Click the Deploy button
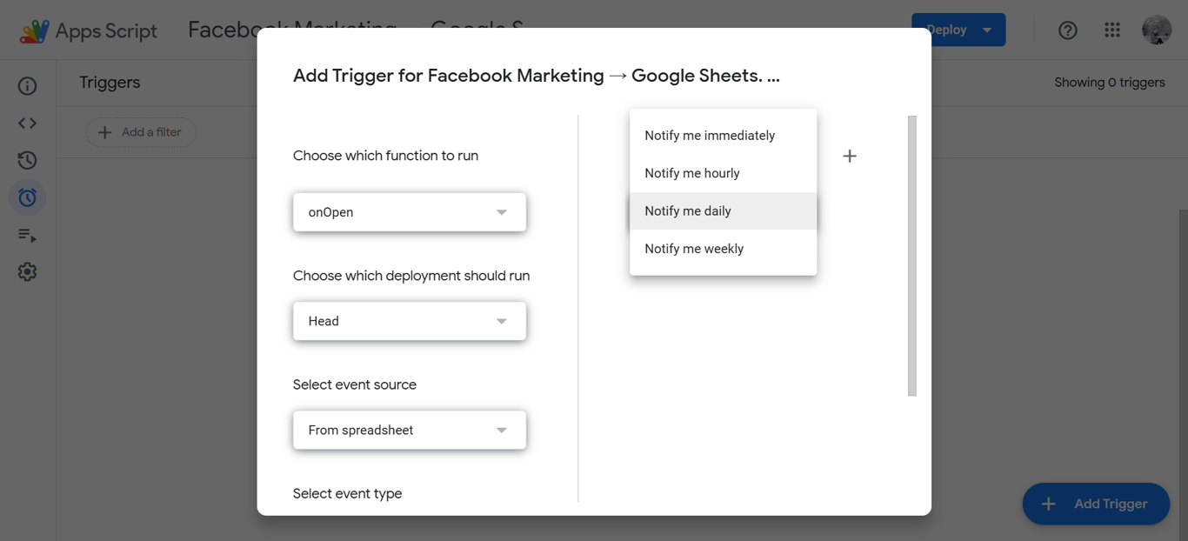 point(958,30)
